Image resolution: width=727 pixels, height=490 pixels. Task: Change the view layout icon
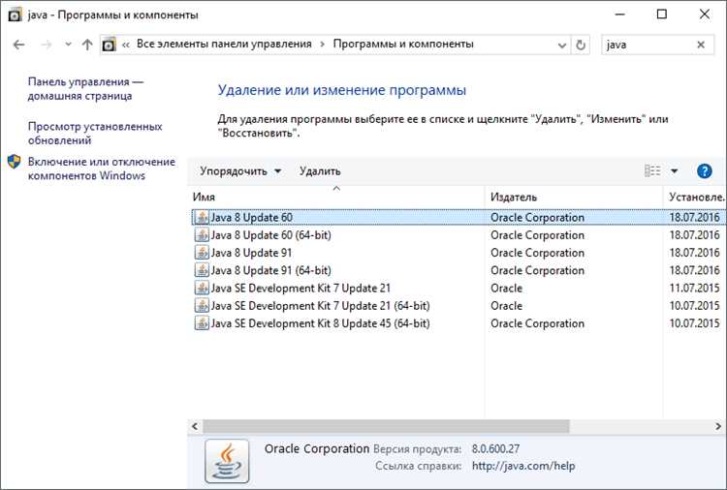click(x=652, y=171)
